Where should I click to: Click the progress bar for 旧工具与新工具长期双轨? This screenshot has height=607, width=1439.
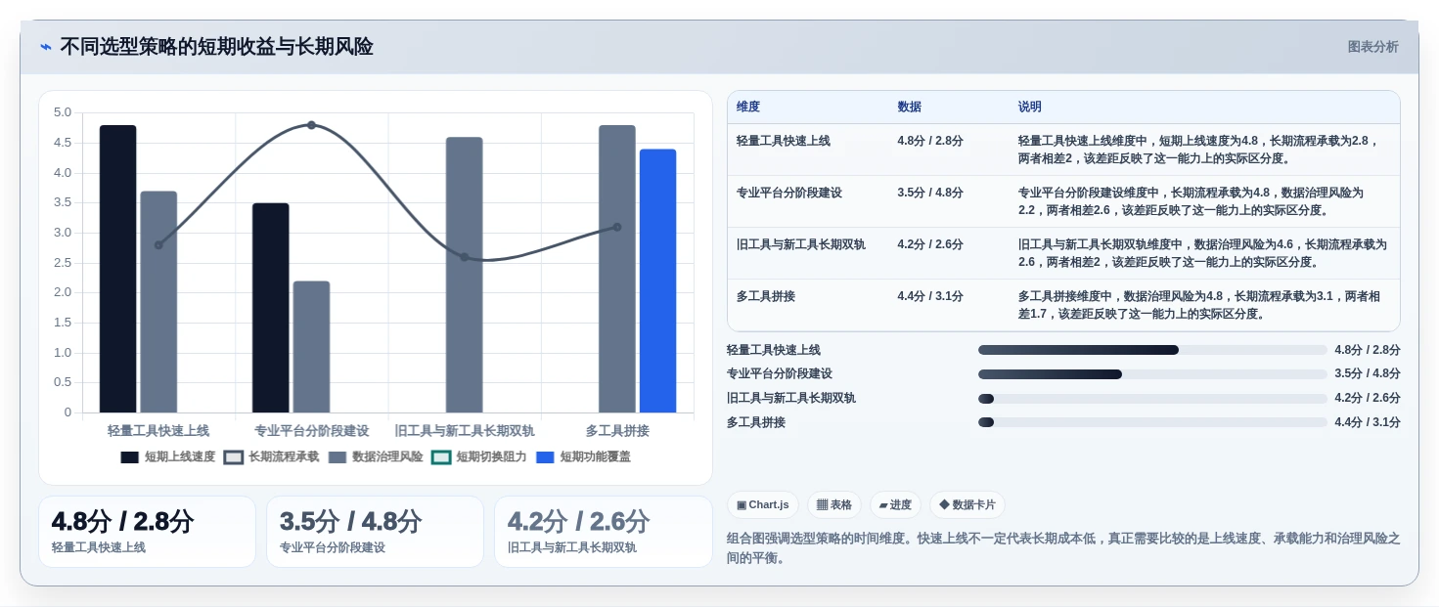(1152, 399)
